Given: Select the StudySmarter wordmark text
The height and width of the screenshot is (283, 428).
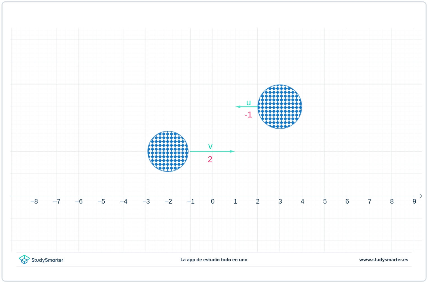Looking at the screenshot, I should click(48, 260).
